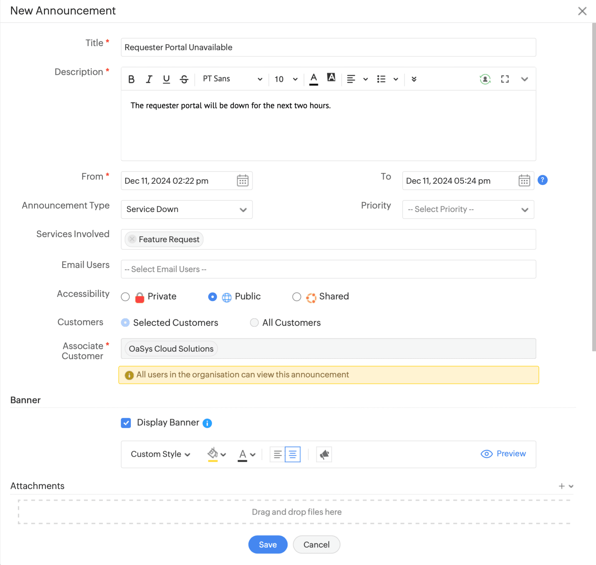Click the Select Email Users field

[x=328, y=269]
